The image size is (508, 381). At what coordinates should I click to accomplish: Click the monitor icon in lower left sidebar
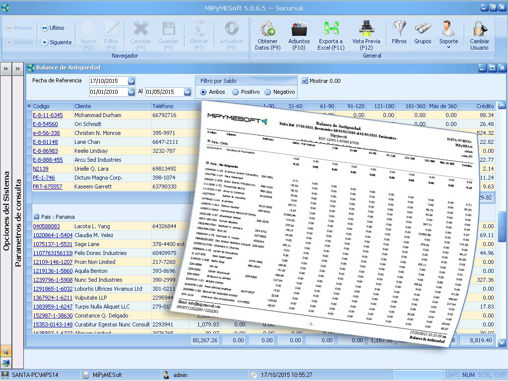click(6, 363)
